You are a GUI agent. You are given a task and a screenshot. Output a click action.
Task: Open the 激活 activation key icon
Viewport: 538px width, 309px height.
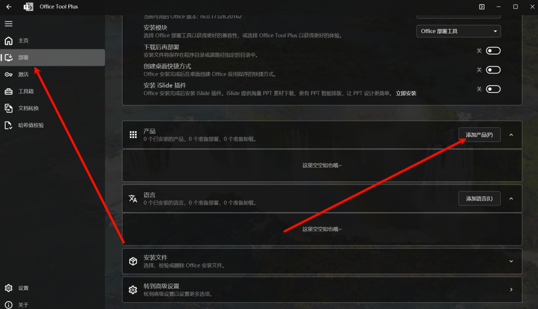(x=8, y=75)
